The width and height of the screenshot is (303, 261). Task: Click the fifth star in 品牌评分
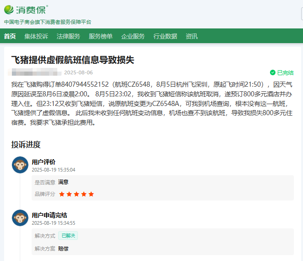click(x=91, y=194)
